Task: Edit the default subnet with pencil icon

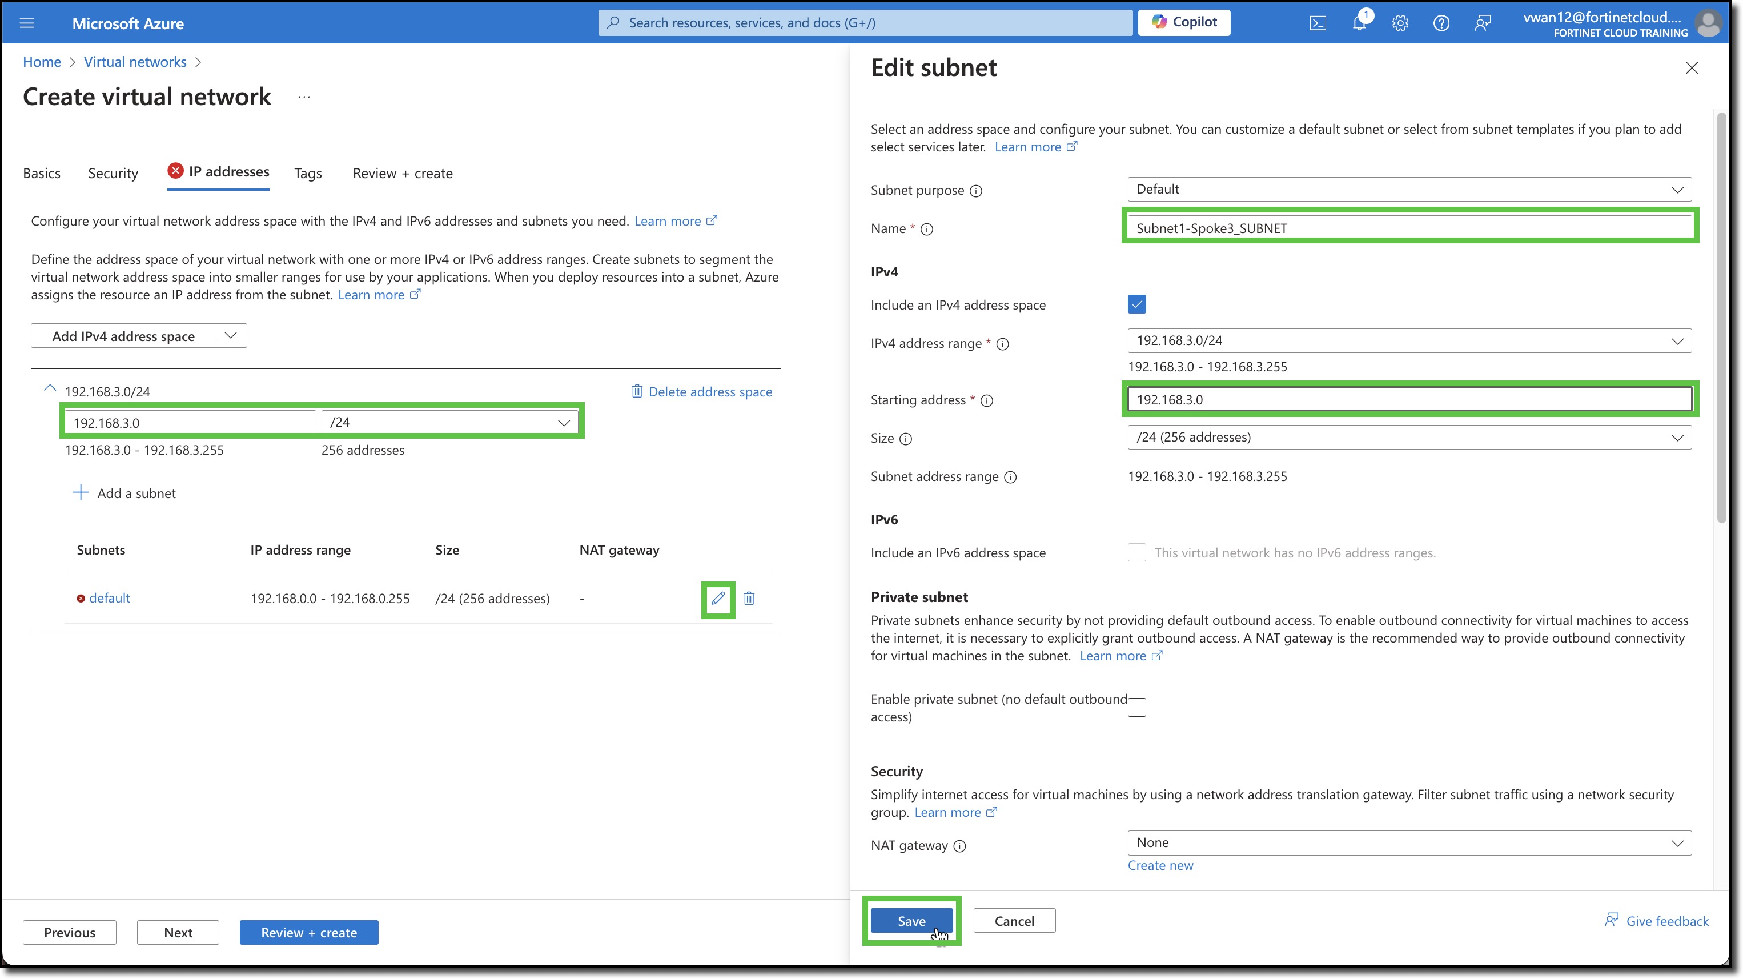Action: tap(718, 598)
